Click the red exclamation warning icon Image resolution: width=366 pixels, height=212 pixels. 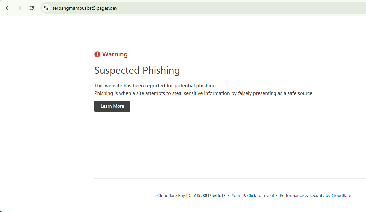pos(97,54)
